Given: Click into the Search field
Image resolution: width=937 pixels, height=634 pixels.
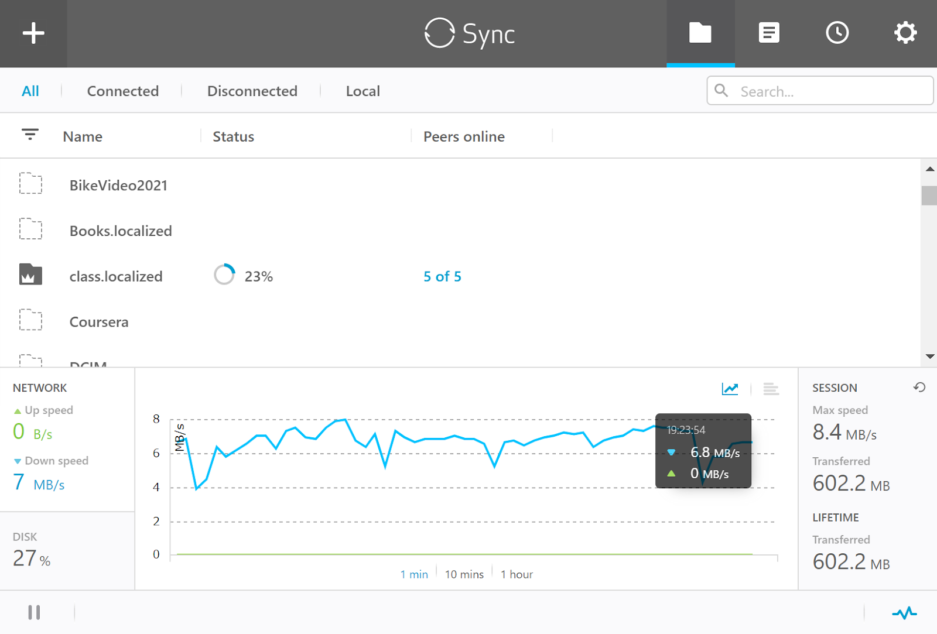Looking at the screenshot, I should pos(820,91).
